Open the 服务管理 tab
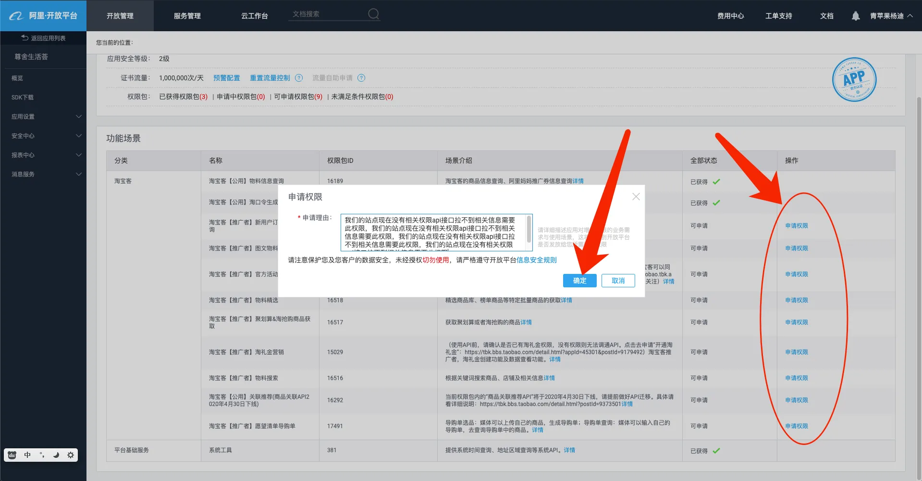 pos(187,16)
